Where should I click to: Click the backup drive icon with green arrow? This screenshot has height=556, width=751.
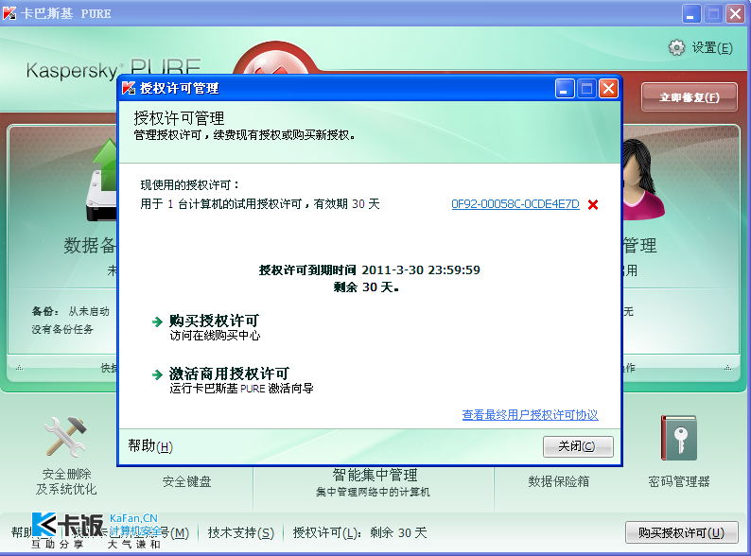(x=101, y=180)
